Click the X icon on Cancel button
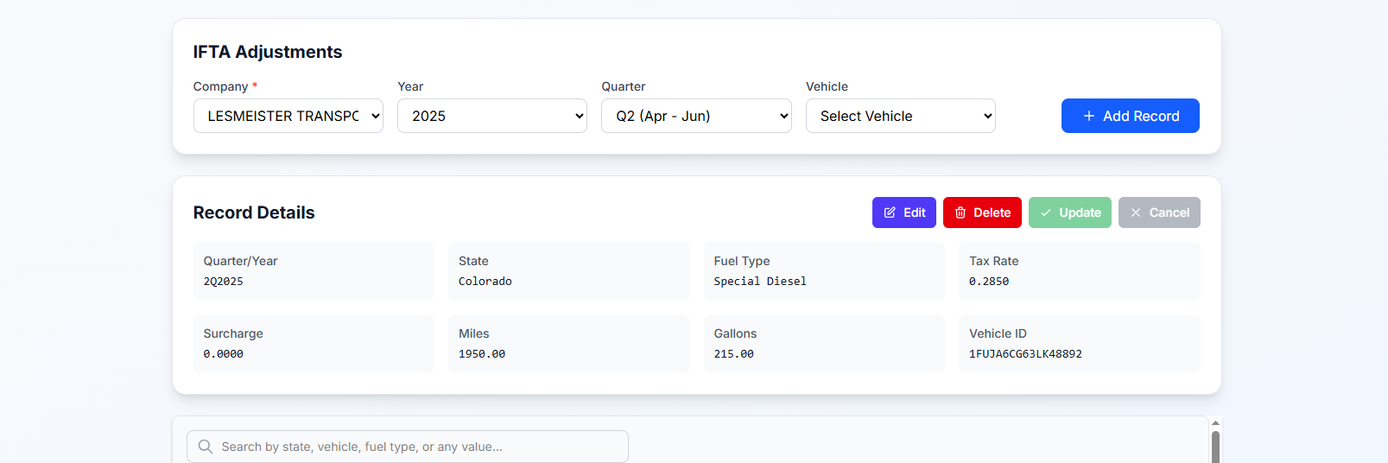The width and height of the screenshot is (1388, 463). [1136, 212]
